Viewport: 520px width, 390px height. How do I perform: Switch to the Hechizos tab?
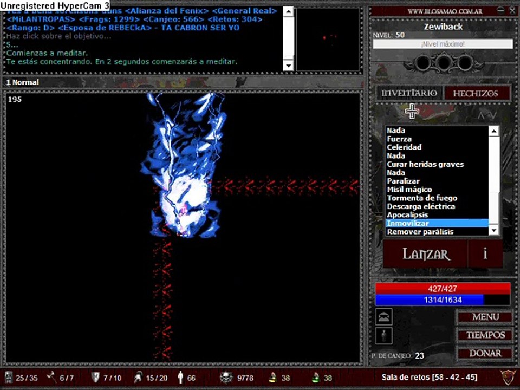[x=476, y=93]
